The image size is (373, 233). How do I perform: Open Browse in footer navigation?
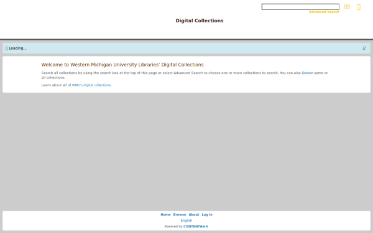point(180,214)
